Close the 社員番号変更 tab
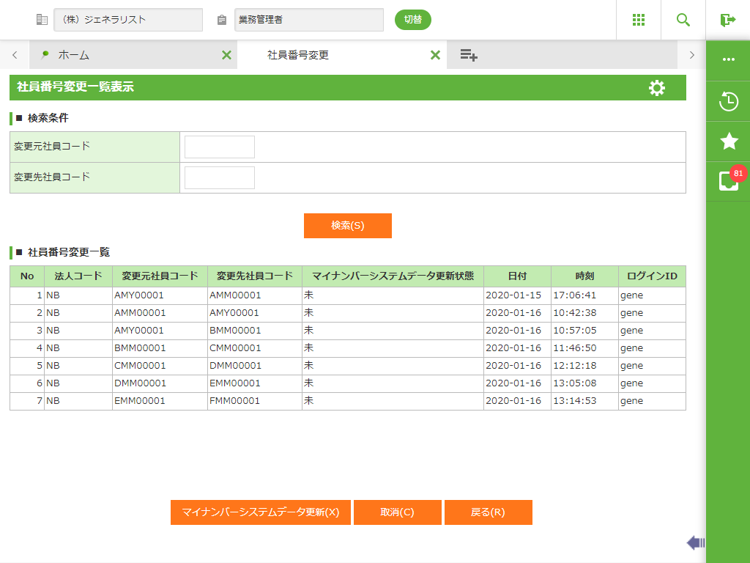The height and width of the screenshot is (563, 750). (x=435, y=55)
